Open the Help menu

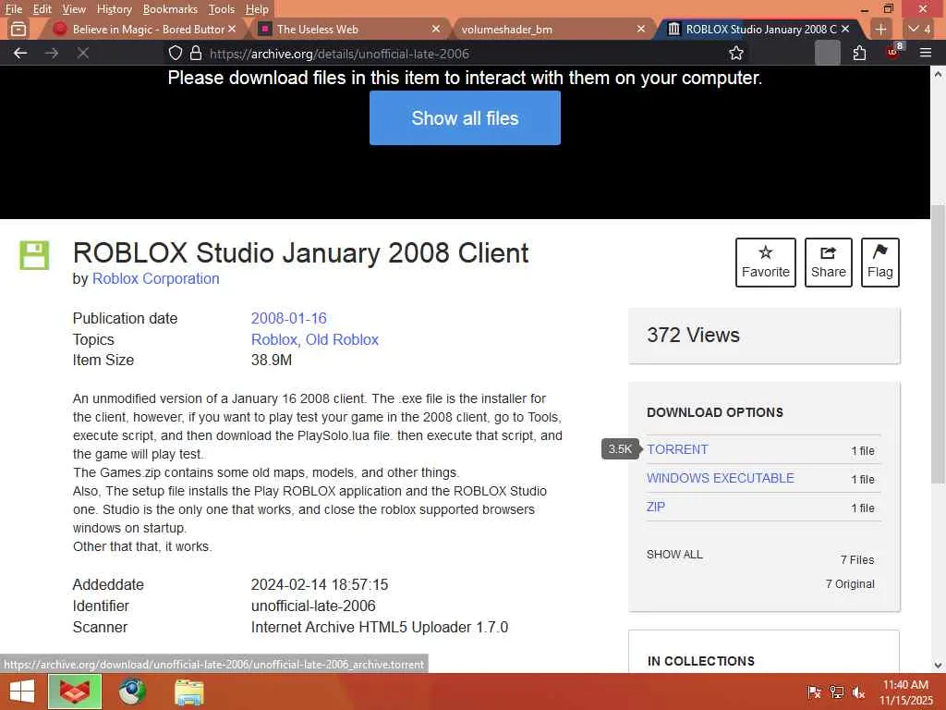pyautogui.click(x=257, y=9)
